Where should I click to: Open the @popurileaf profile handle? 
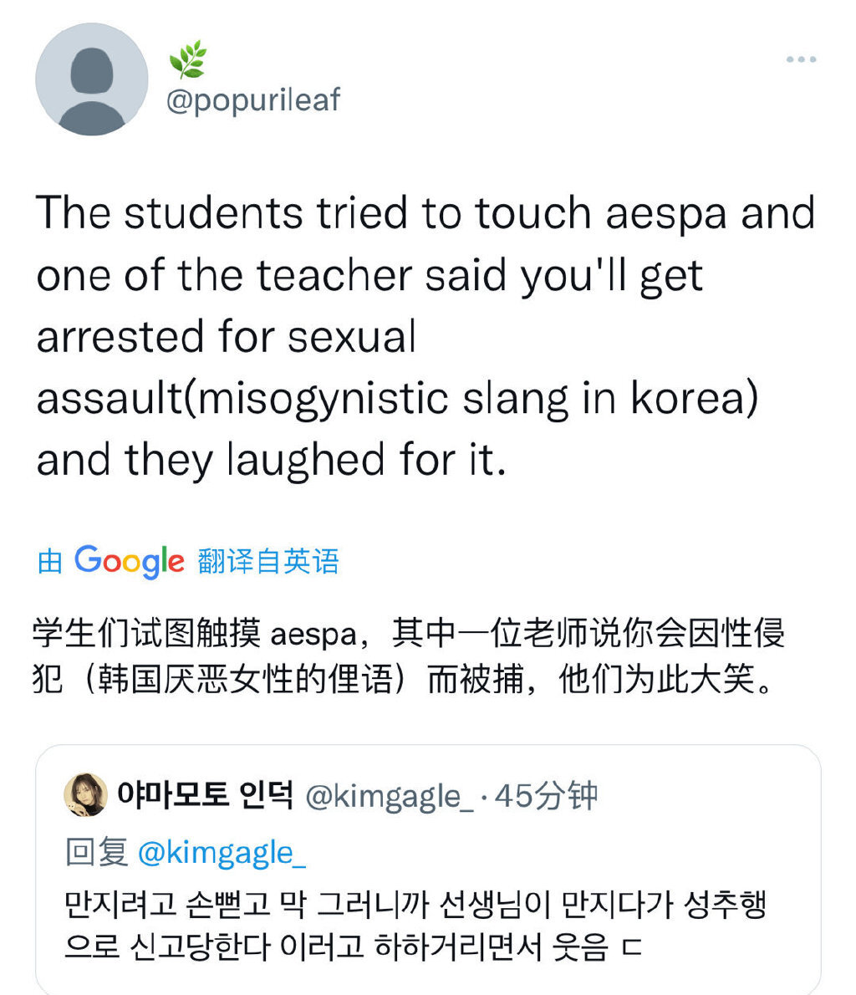tap(253, 100)
